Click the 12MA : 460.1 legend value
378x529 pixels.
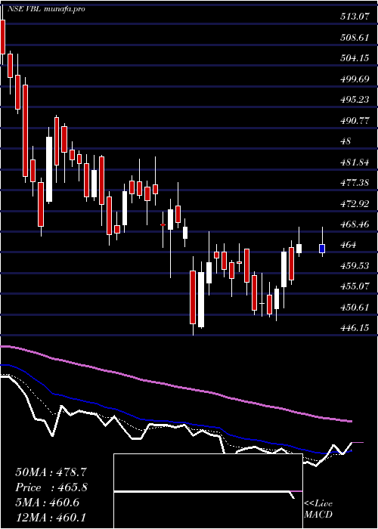[50, 518]
